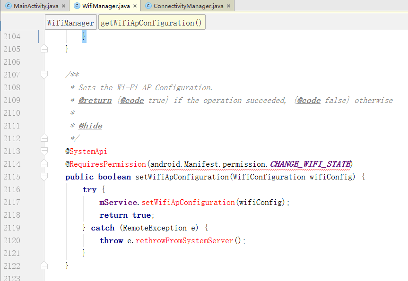
Task: Click the red setWifiApConfiguration call
Action: [x=188, y=202]
